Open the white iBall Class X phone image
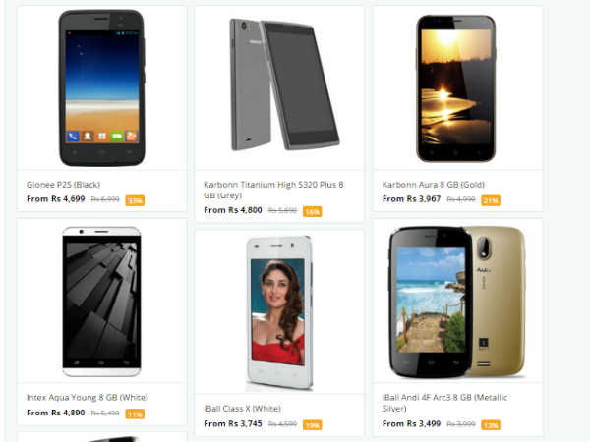Viewport: 590px width, 442px height. point(279,312)
